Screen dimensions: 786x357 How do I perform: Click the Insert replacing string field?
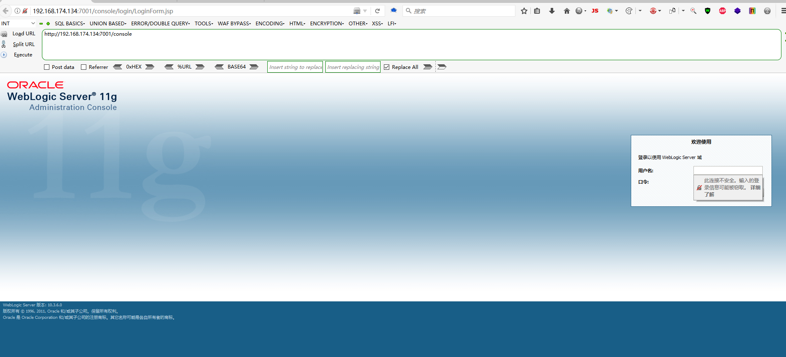click(x=353, y=67)
